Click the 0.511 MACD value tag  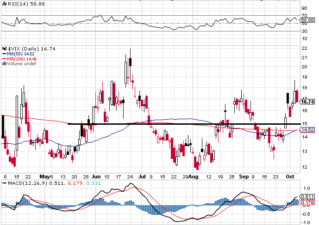click(x=307, y=198)
